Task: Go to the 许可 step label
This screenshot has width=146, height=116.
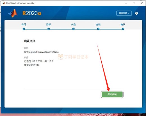Action: (24, 24)
